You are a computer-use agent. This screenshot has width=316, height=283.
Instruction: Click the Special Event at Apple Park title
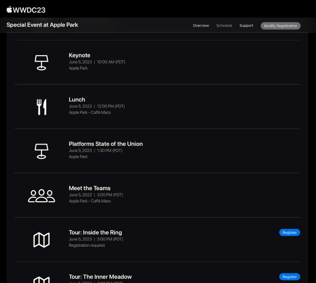[x=42, y=25]
